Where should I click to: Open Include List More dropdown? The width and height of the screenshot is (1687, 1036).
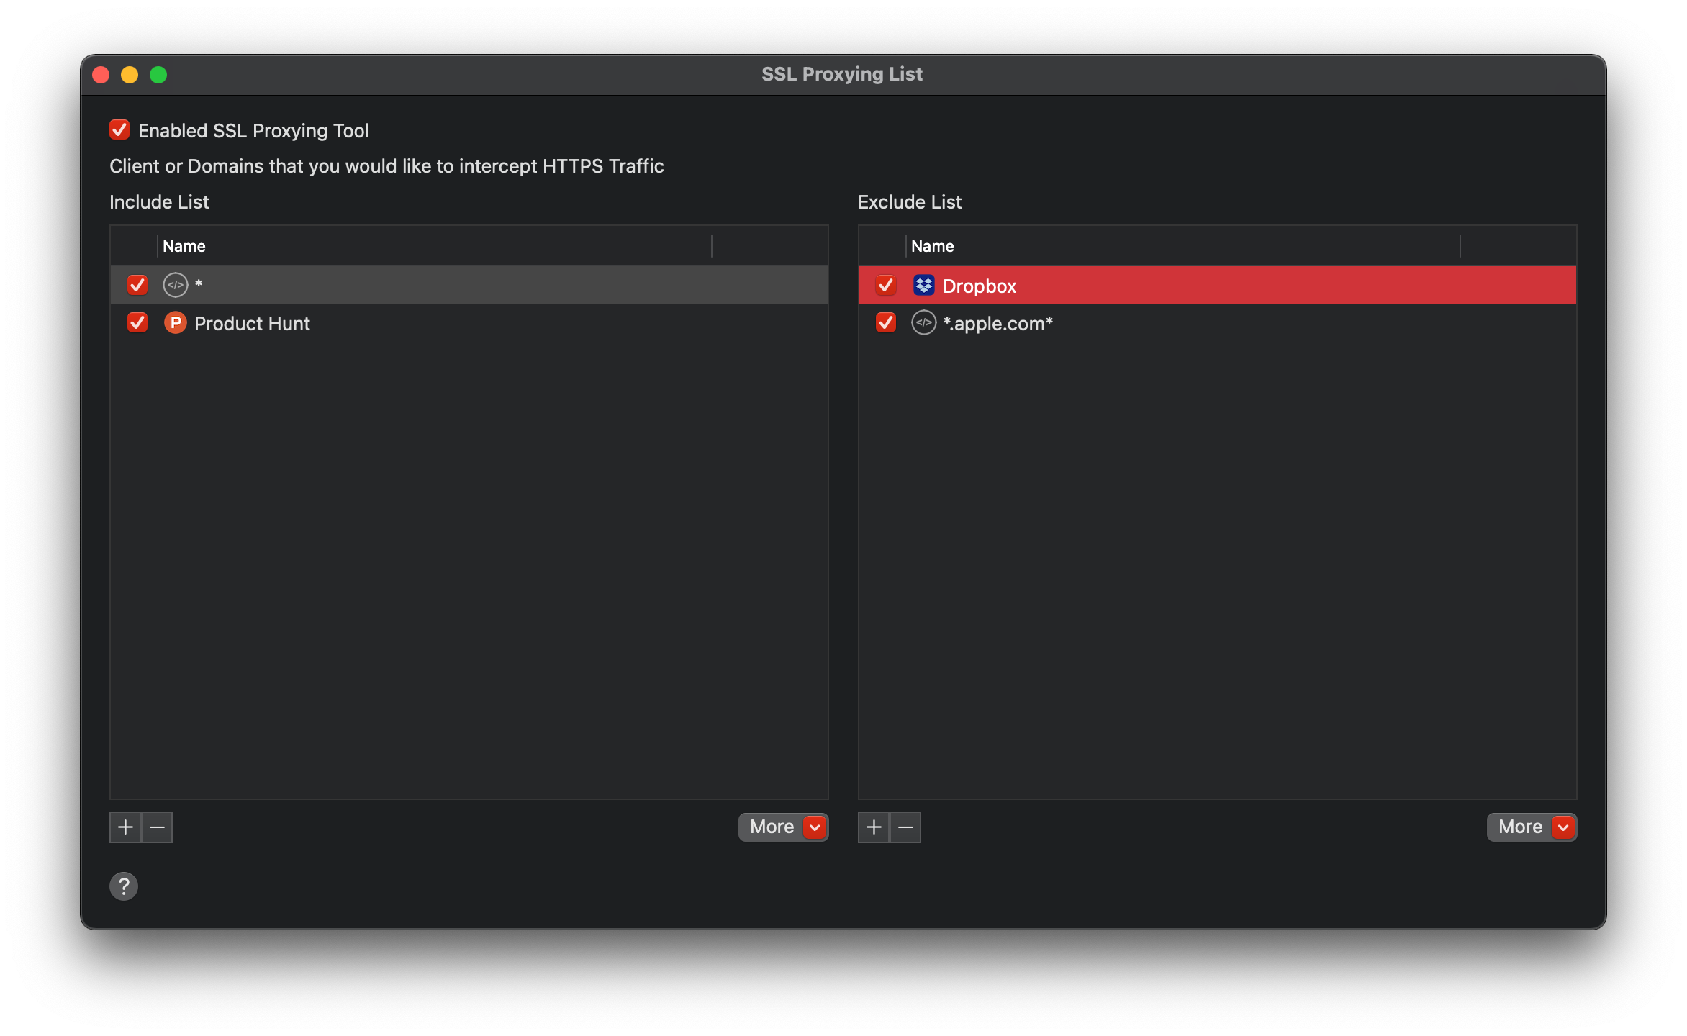tap(783, 827)
